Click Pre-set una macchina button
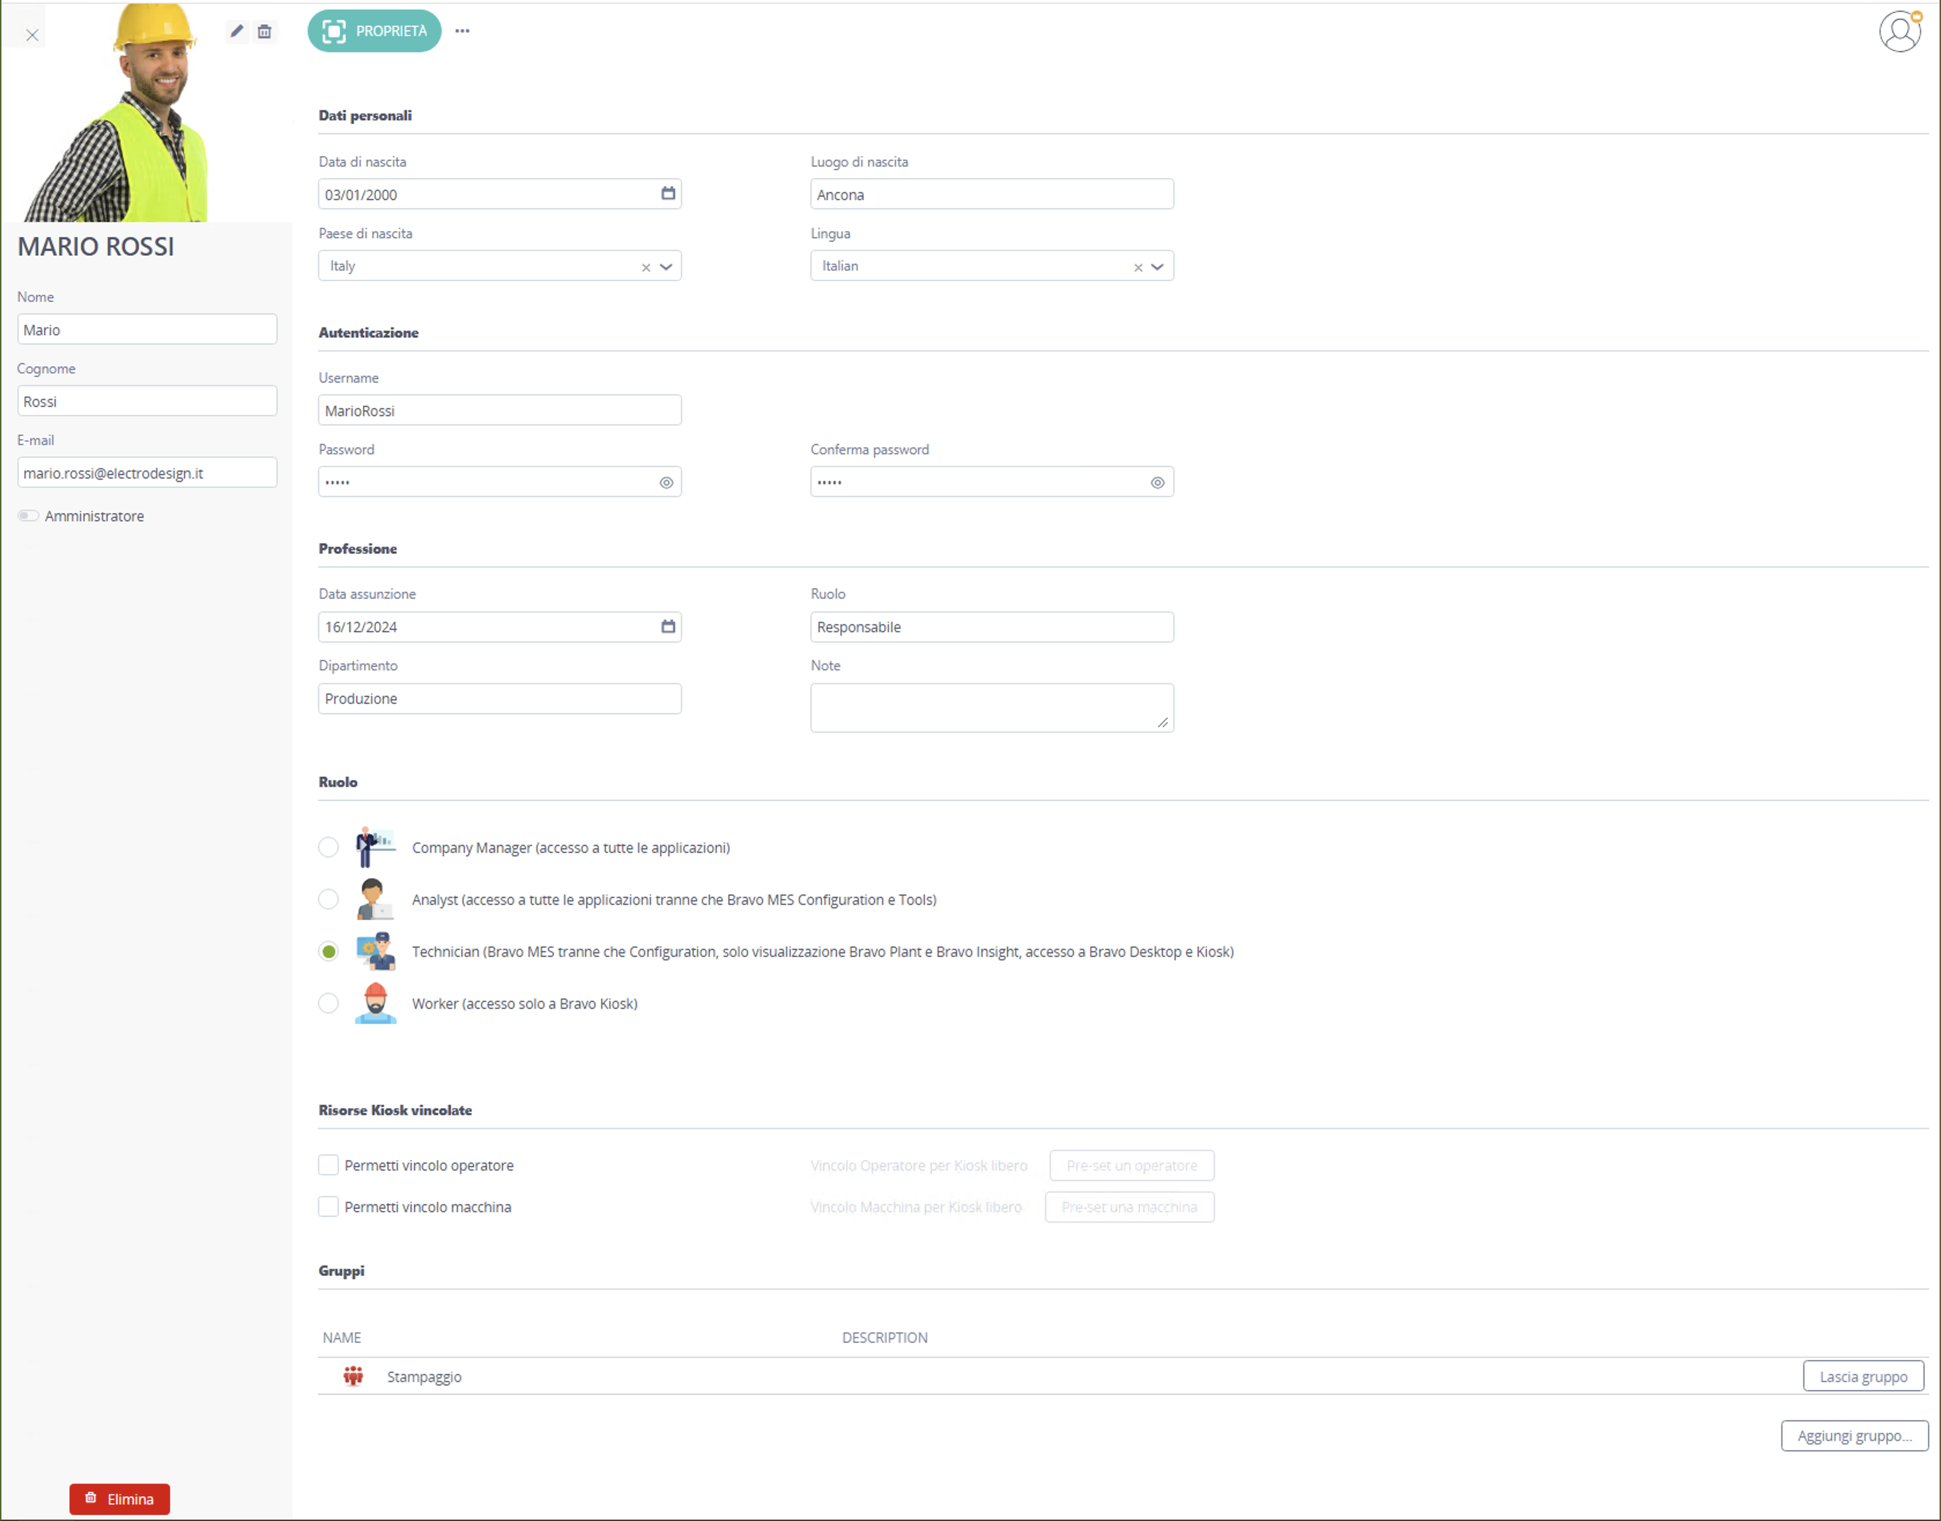The width and height of the screenshot is (1941, 1521). [1129, 1207]
